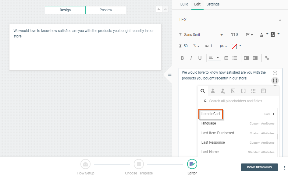Increase indent of the text
The width and height of the screenshot is (288, 179).
pyautogui.click(x=246, y=58)
